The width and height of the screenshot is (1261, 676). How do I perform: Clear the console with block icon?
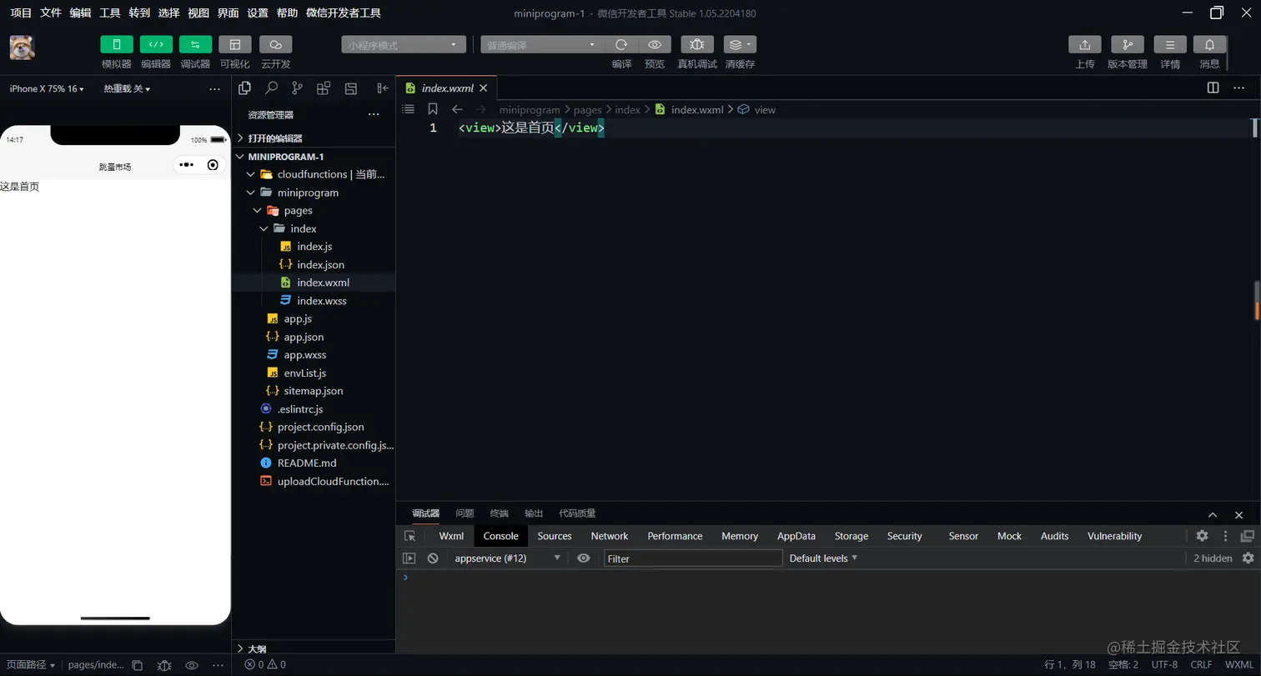(x=433, y=558)
